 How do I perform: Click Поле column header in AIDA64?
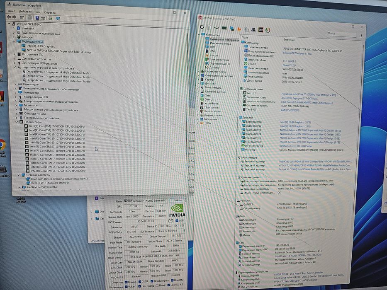[x=245, y=37]
